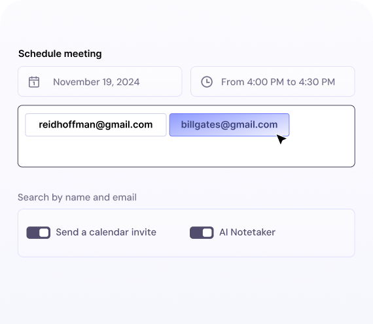The height and width of the screenshot is (324, 373).
Task: Select the highlighted billgates@gmail.com chip
Action: [229, 125]
